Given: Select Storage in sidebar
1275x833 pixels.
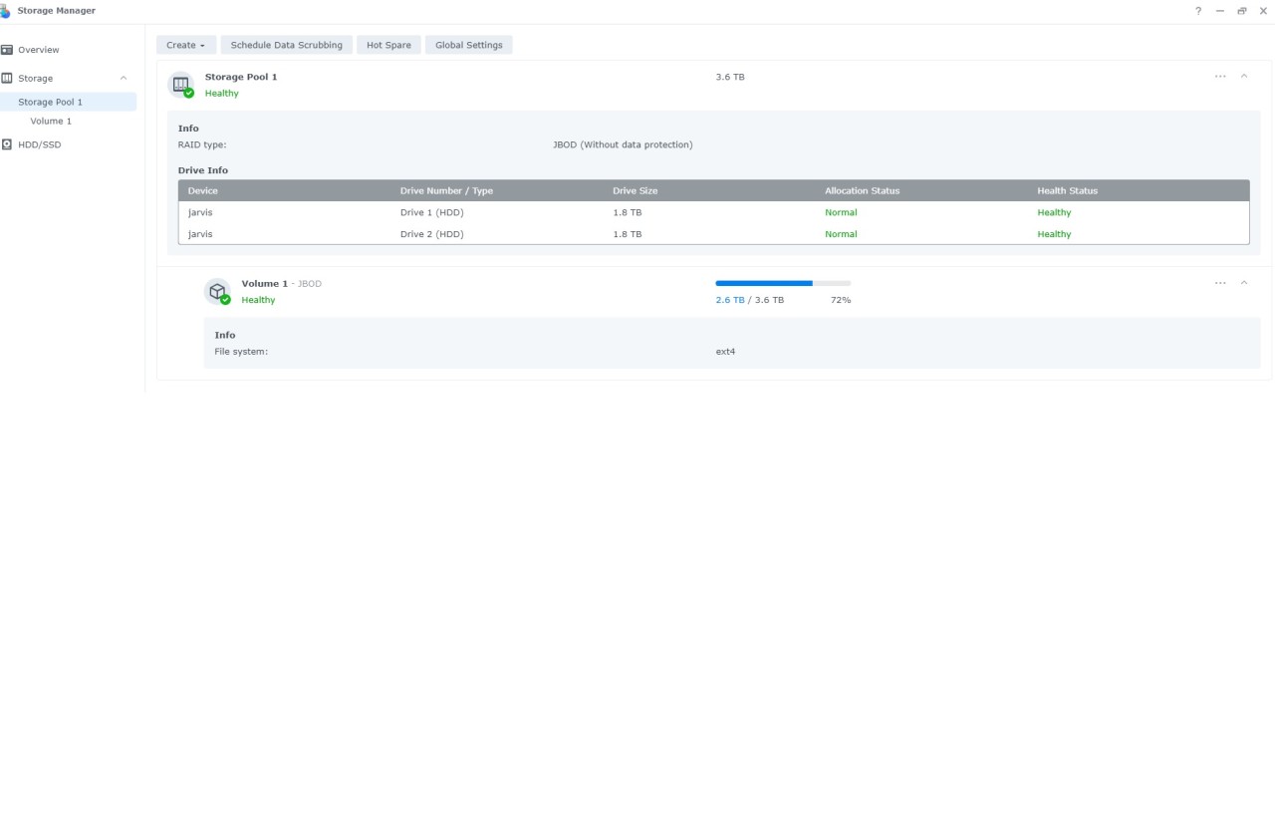Looking at the screenshot, I should click(36, 78).
